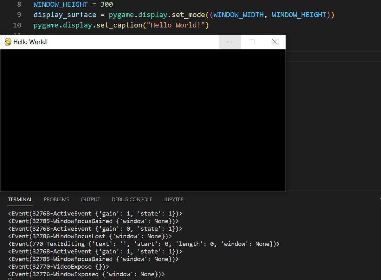Viewport: 381px width, 280px height.
Task: Click the "Hello World!" string in set_caption code
Action: tap(176, 25)
